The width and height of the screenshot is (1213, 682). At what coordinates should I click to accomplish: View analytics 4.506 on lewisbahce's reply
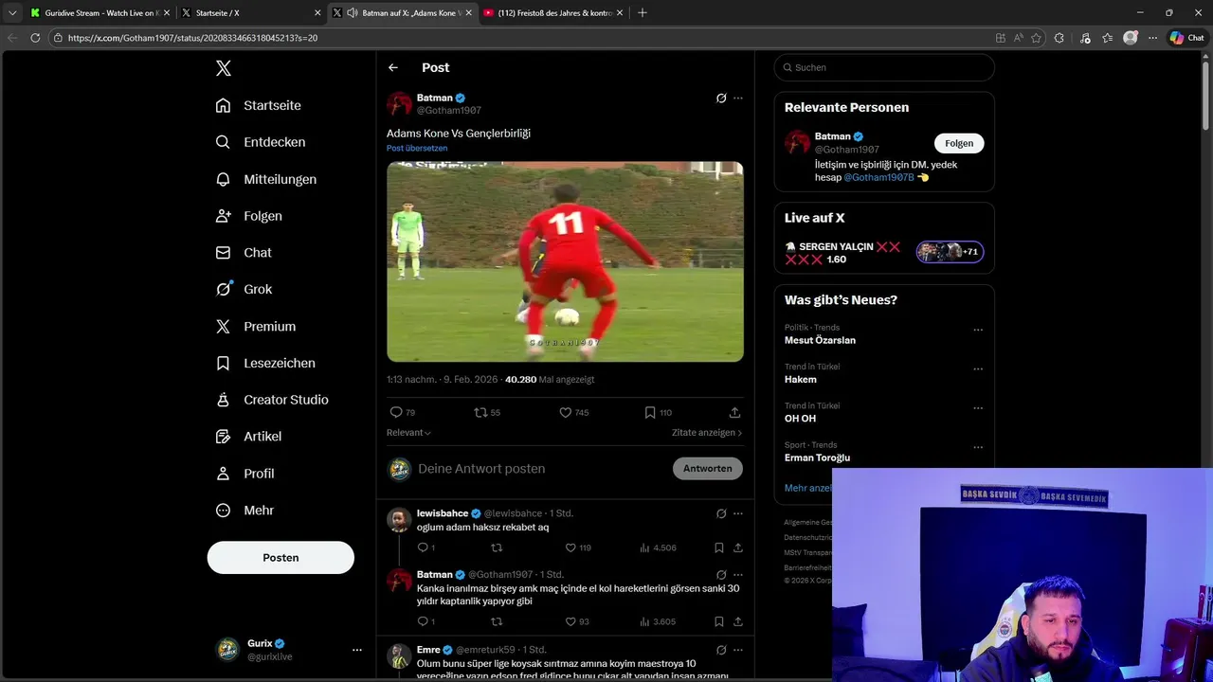point(658,547)
